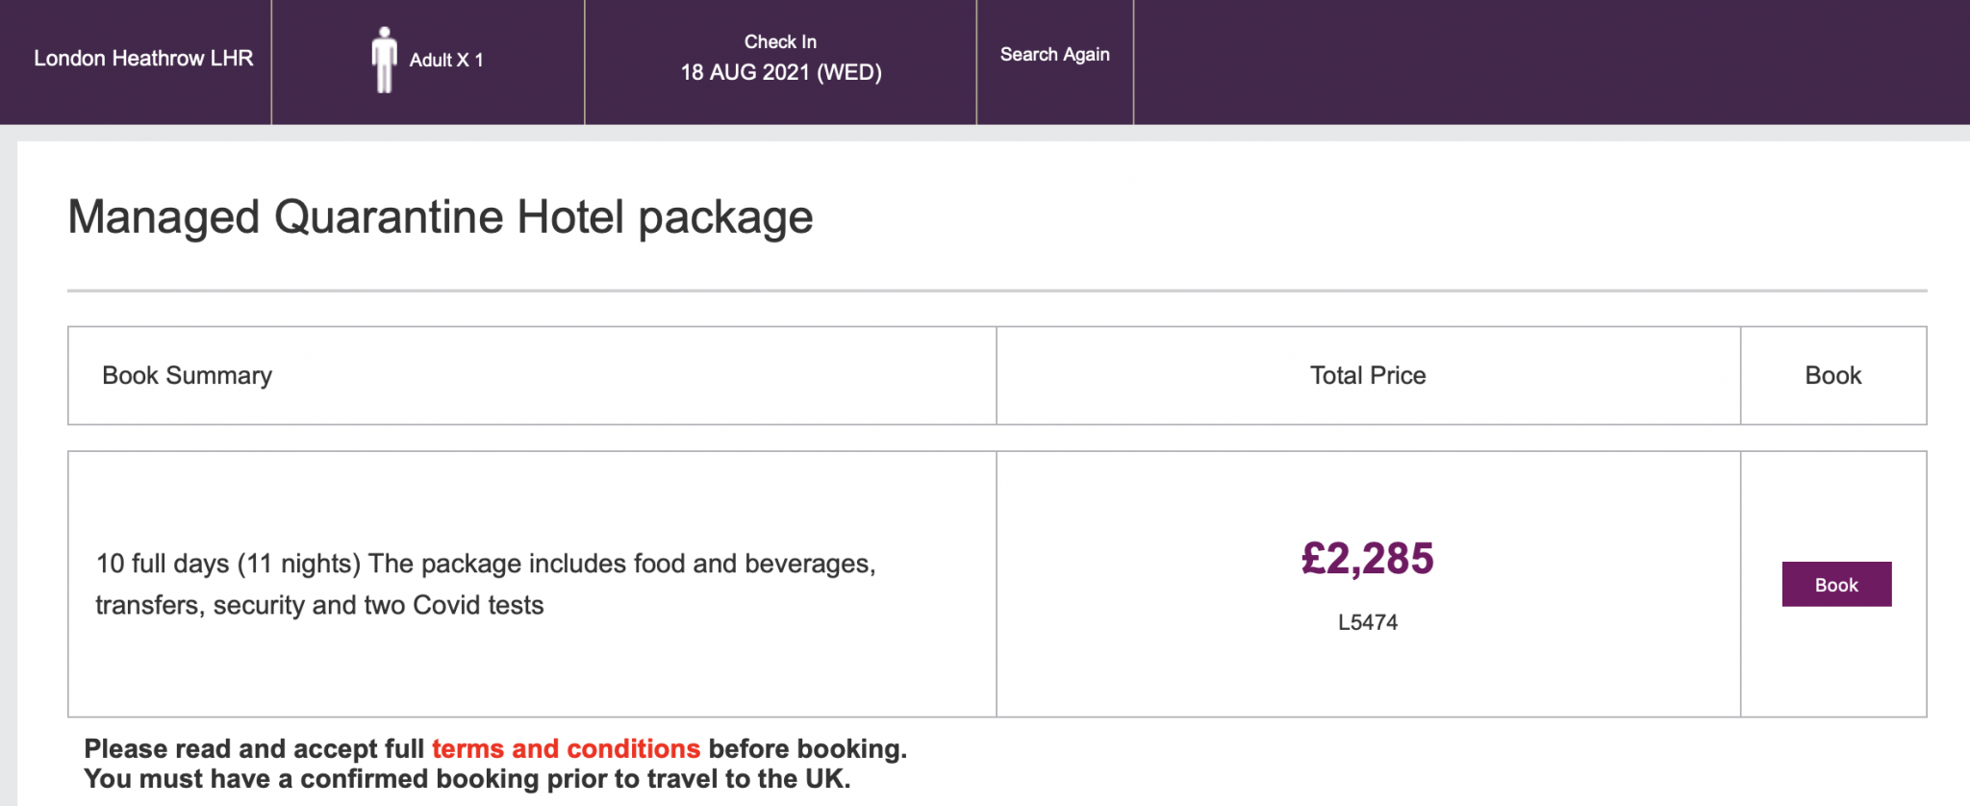Viewport: 1970px width, 806px height.
Task: Click the "before booking." text
Action: point(807,748)
